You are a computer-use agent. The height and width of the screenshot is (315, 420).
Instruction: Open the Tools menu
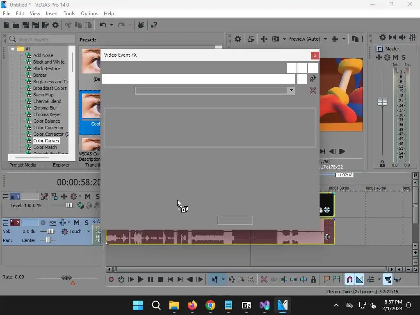click(x=69, y=14)
